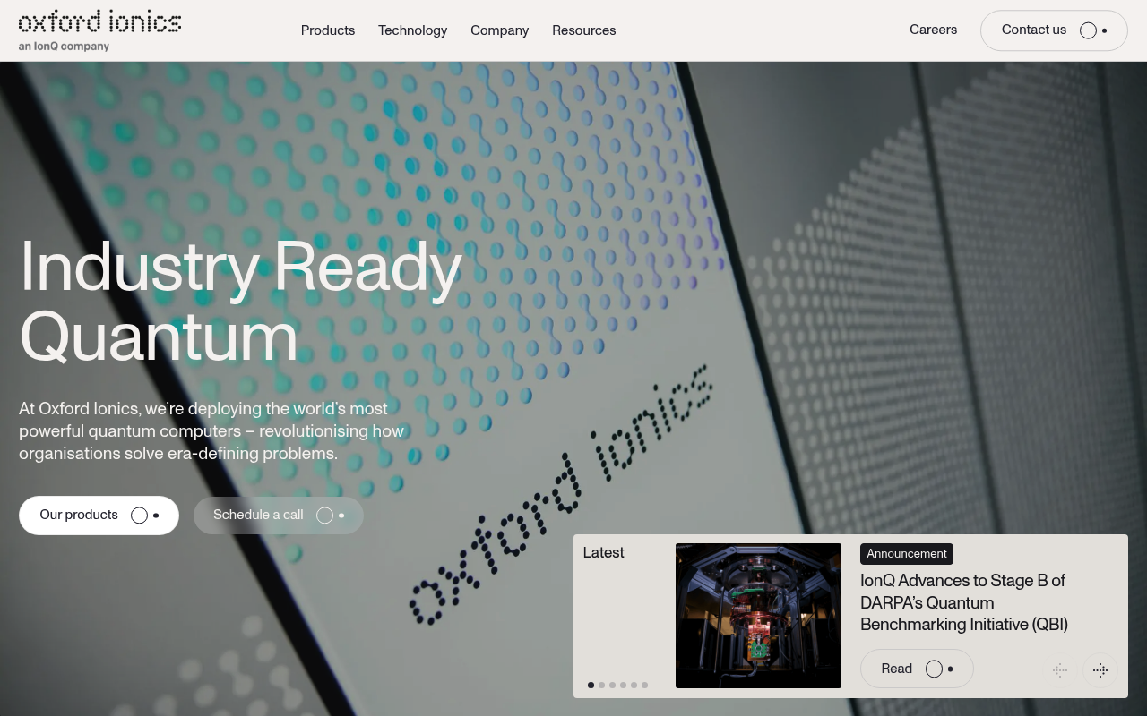The width and height of the screenshot is (1147, 716).
Task: Click Read on the IonQ announcement
Action: pos(917,669)
